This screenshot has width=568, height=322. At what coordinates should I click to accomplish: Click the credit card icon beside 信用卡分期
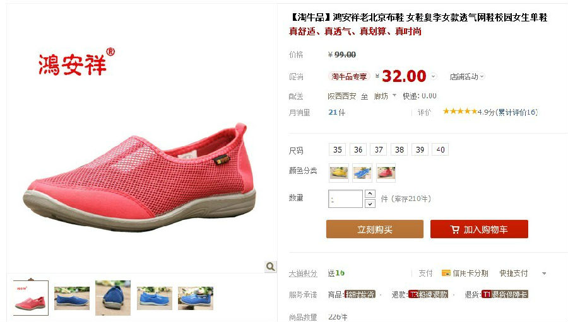click(446, 273)
